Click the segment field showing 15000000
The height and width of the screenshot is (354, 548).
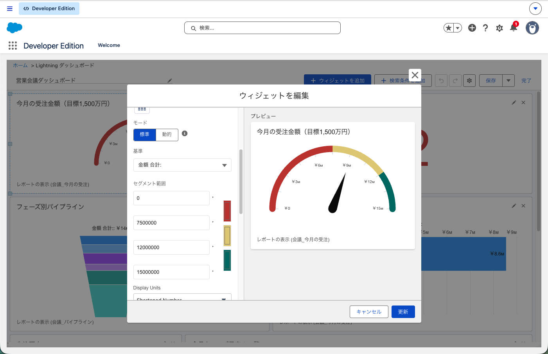(171, 272)
